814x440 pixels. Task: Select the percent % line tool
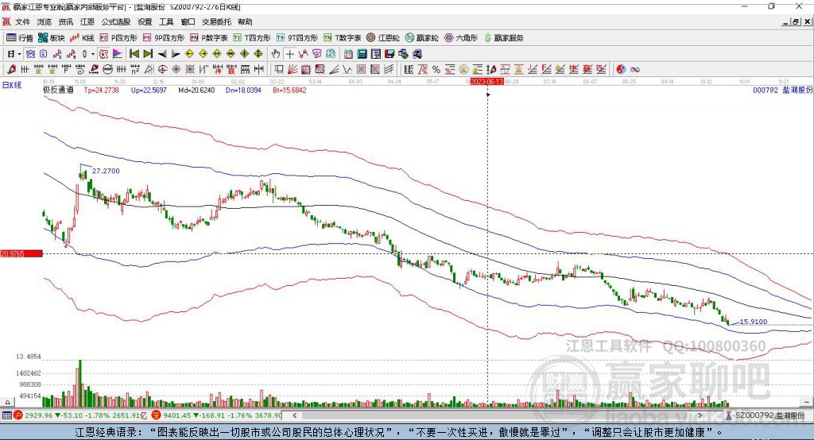436,69
